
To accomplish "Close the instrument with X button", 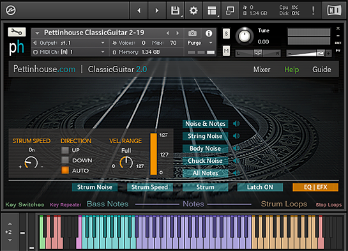I will tap(338, 28).
